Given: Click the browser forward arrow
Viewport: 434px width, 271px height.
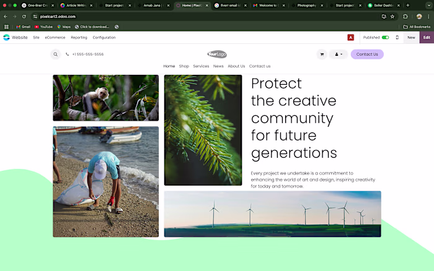Looking at the screenshot, I should (x=15, y=17).
